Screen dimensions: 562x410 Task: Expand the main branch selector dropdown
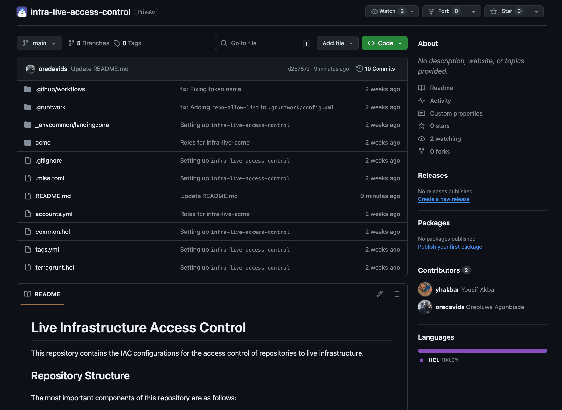(x=39, y=43)
